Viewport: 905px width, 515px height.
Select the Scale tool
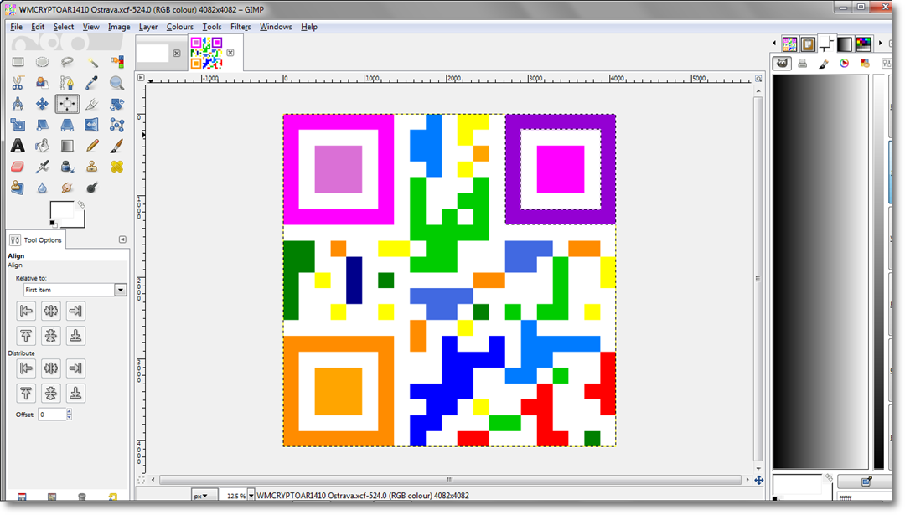(18, 125)
